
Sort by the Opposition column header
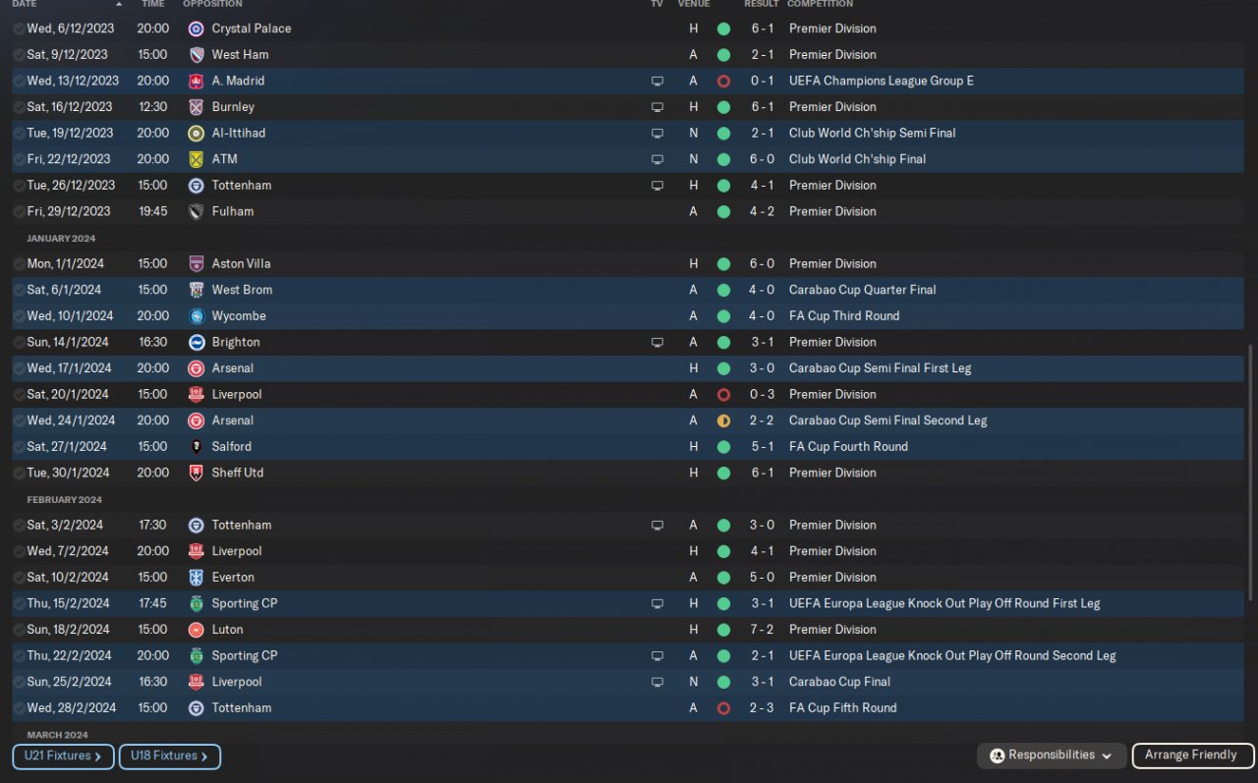tap(212, 4)
